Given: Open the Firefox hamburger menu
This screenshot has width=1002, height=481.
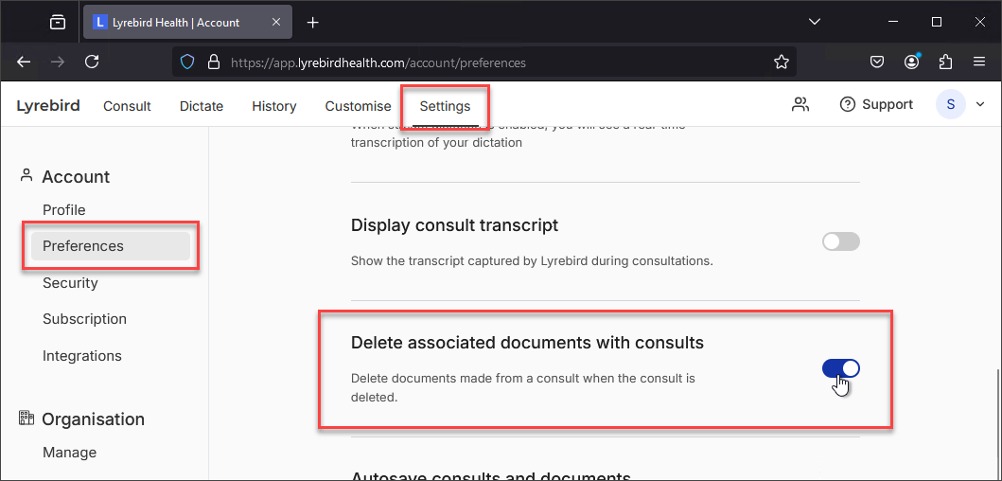Looking at the screenshot, I should 979,62.
